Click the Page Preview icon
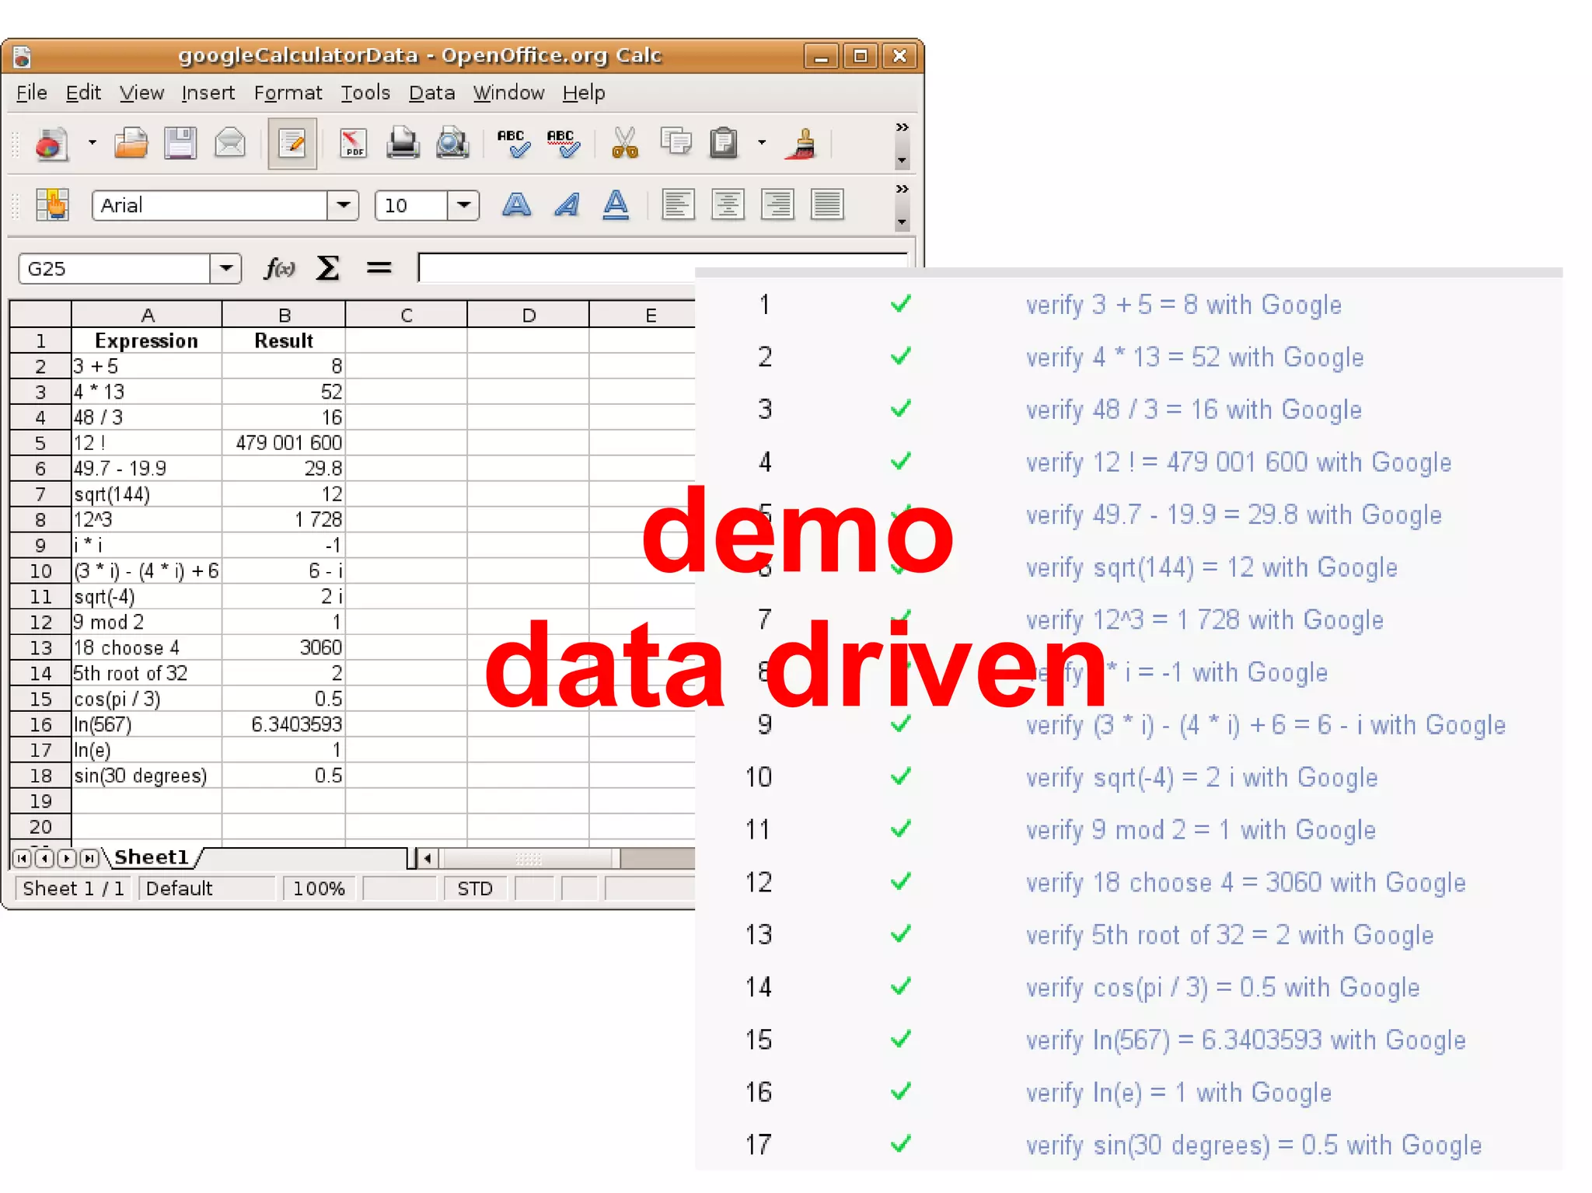 [452, 144]
